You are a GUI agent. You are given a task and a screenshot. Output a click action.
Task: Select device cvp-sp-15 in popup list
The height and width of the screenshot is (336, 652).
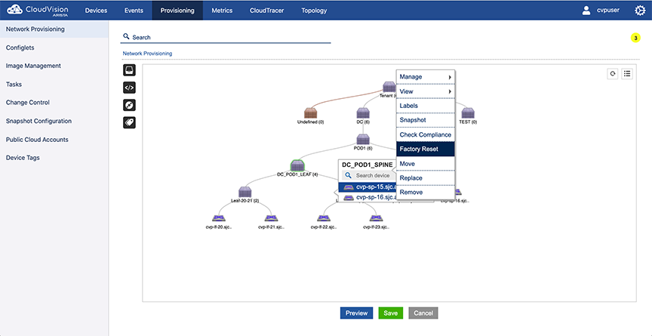click(x=368, y=187)
